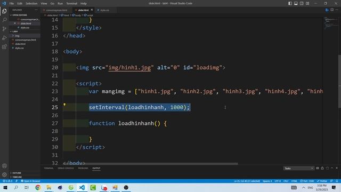
Task: Open the Run and Debug view
Action: tap(4, 38)
